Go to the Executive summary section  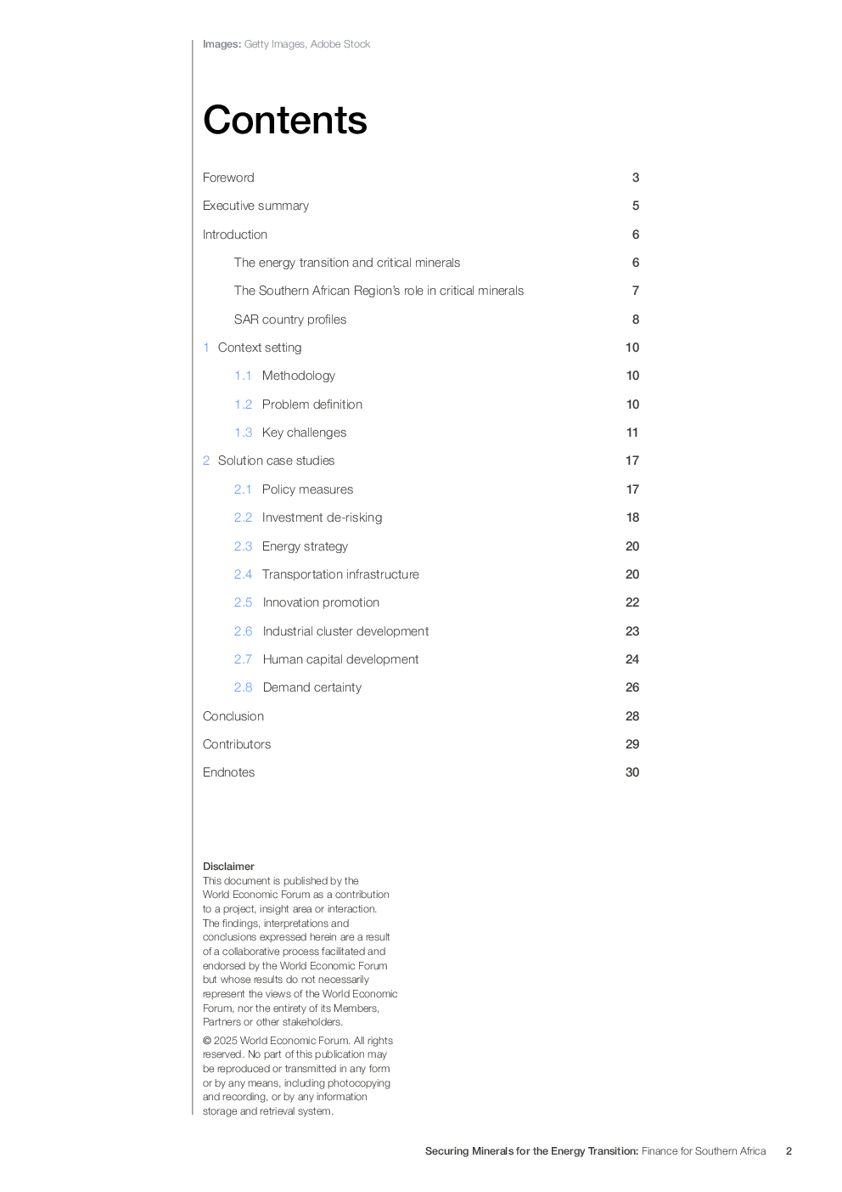pyautogui.click(x=255, y=206)
